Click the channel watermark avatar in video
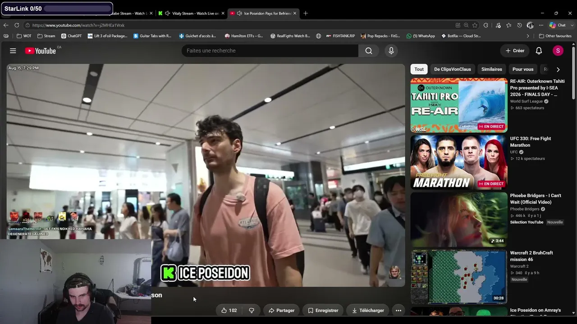Viewport: 577px width, 324px height. pyautogui.click(x=395, y=272)
